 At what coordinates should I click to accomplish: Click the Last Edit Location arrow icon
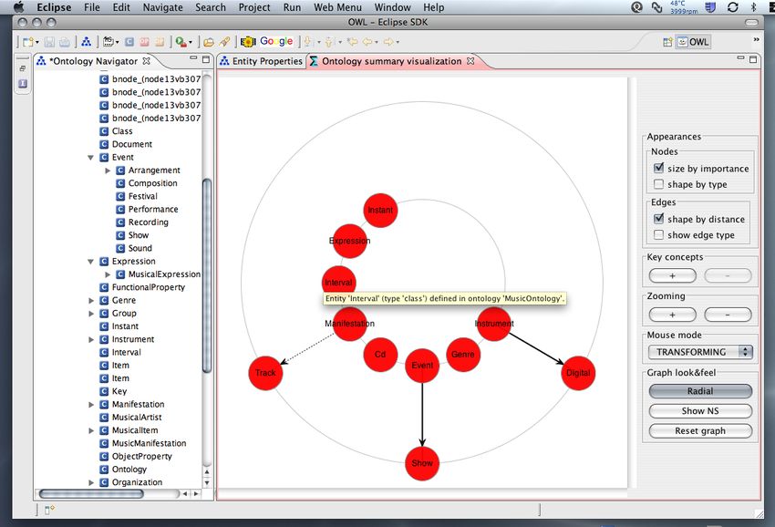pos(352,42)
